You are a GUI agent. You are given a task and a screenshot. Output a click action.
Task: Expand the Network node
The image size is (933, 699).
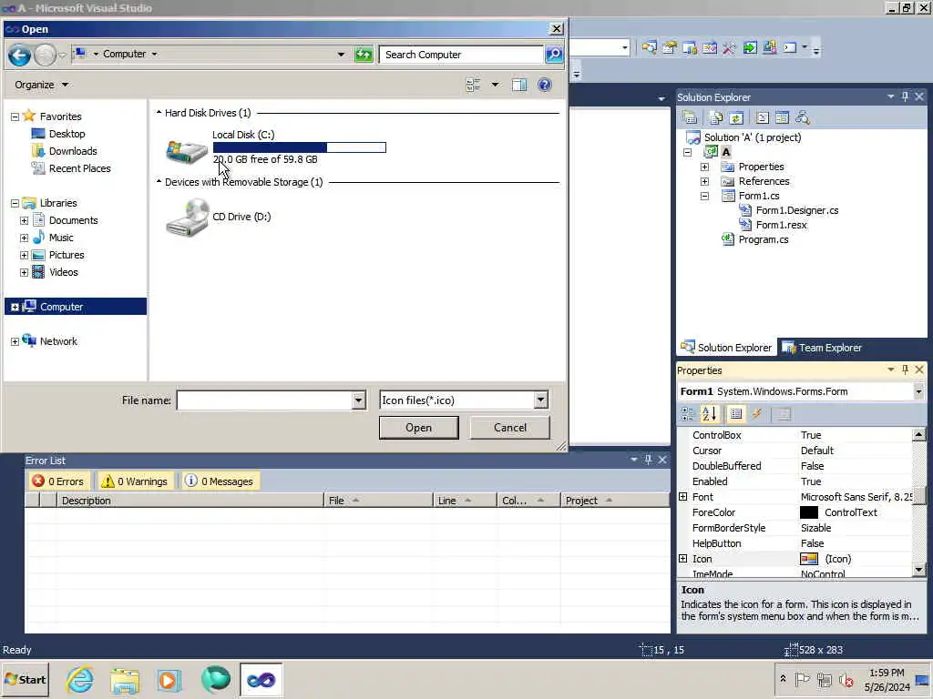coord(15,342)
